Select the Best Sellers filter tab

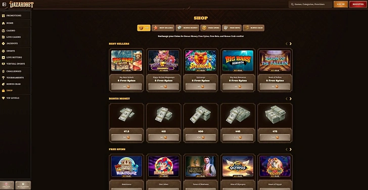click(163, 28)
